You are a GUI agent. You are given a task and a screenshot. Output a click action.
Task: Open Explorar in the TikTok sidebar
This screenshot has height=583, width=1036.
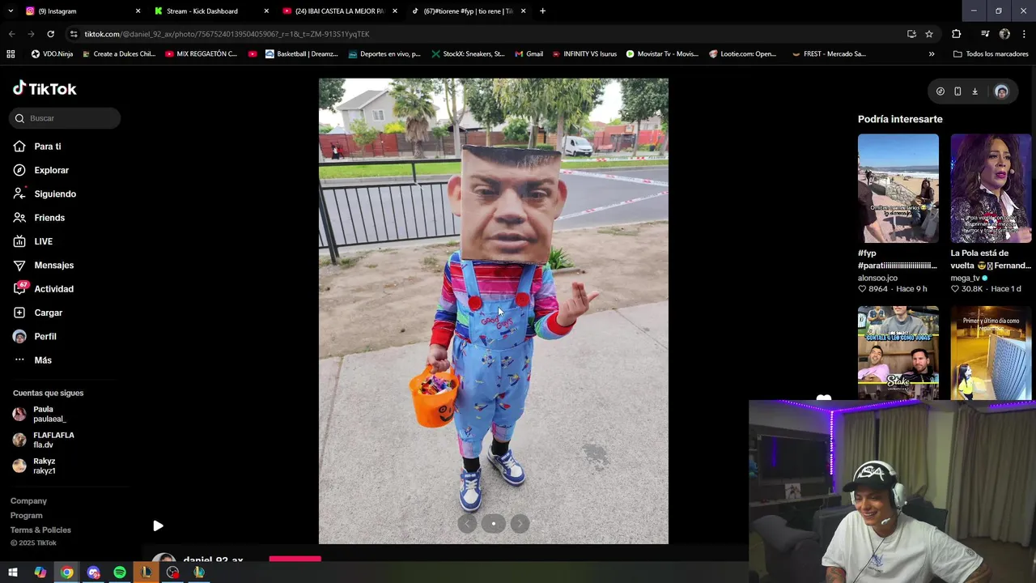point(40,170)
